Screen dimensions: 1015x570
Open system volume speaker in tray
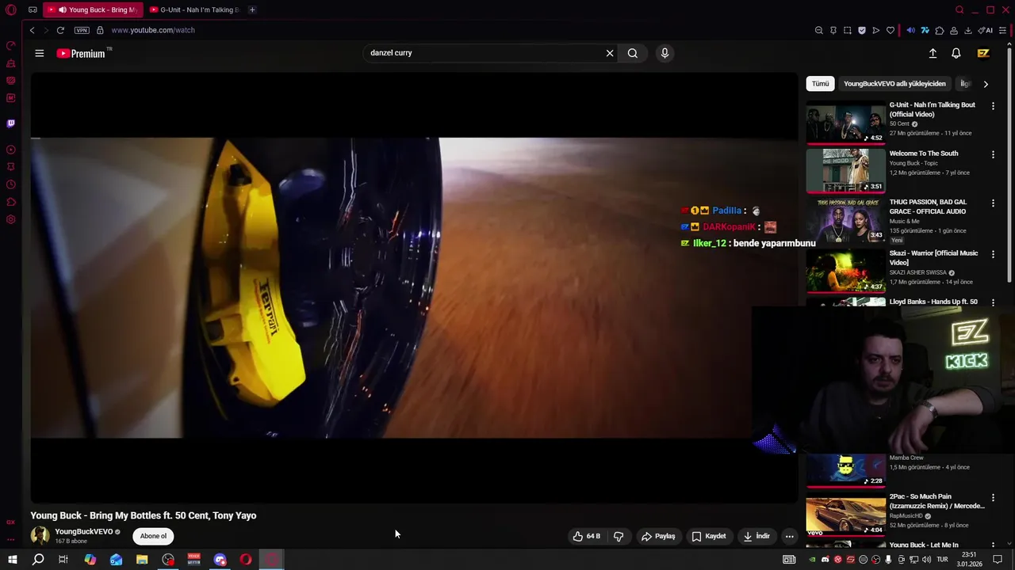tap(927, 560)
